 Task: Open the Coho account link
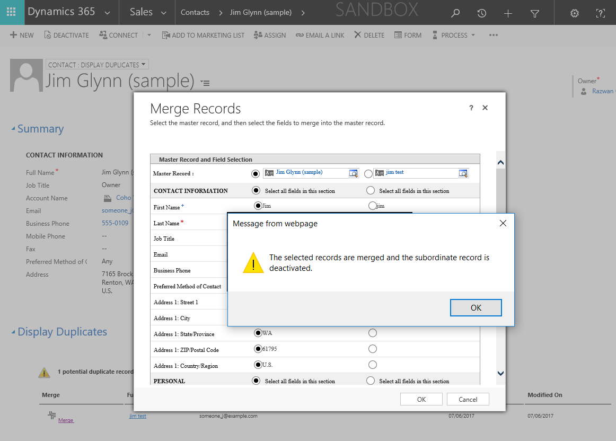point(124,198)
